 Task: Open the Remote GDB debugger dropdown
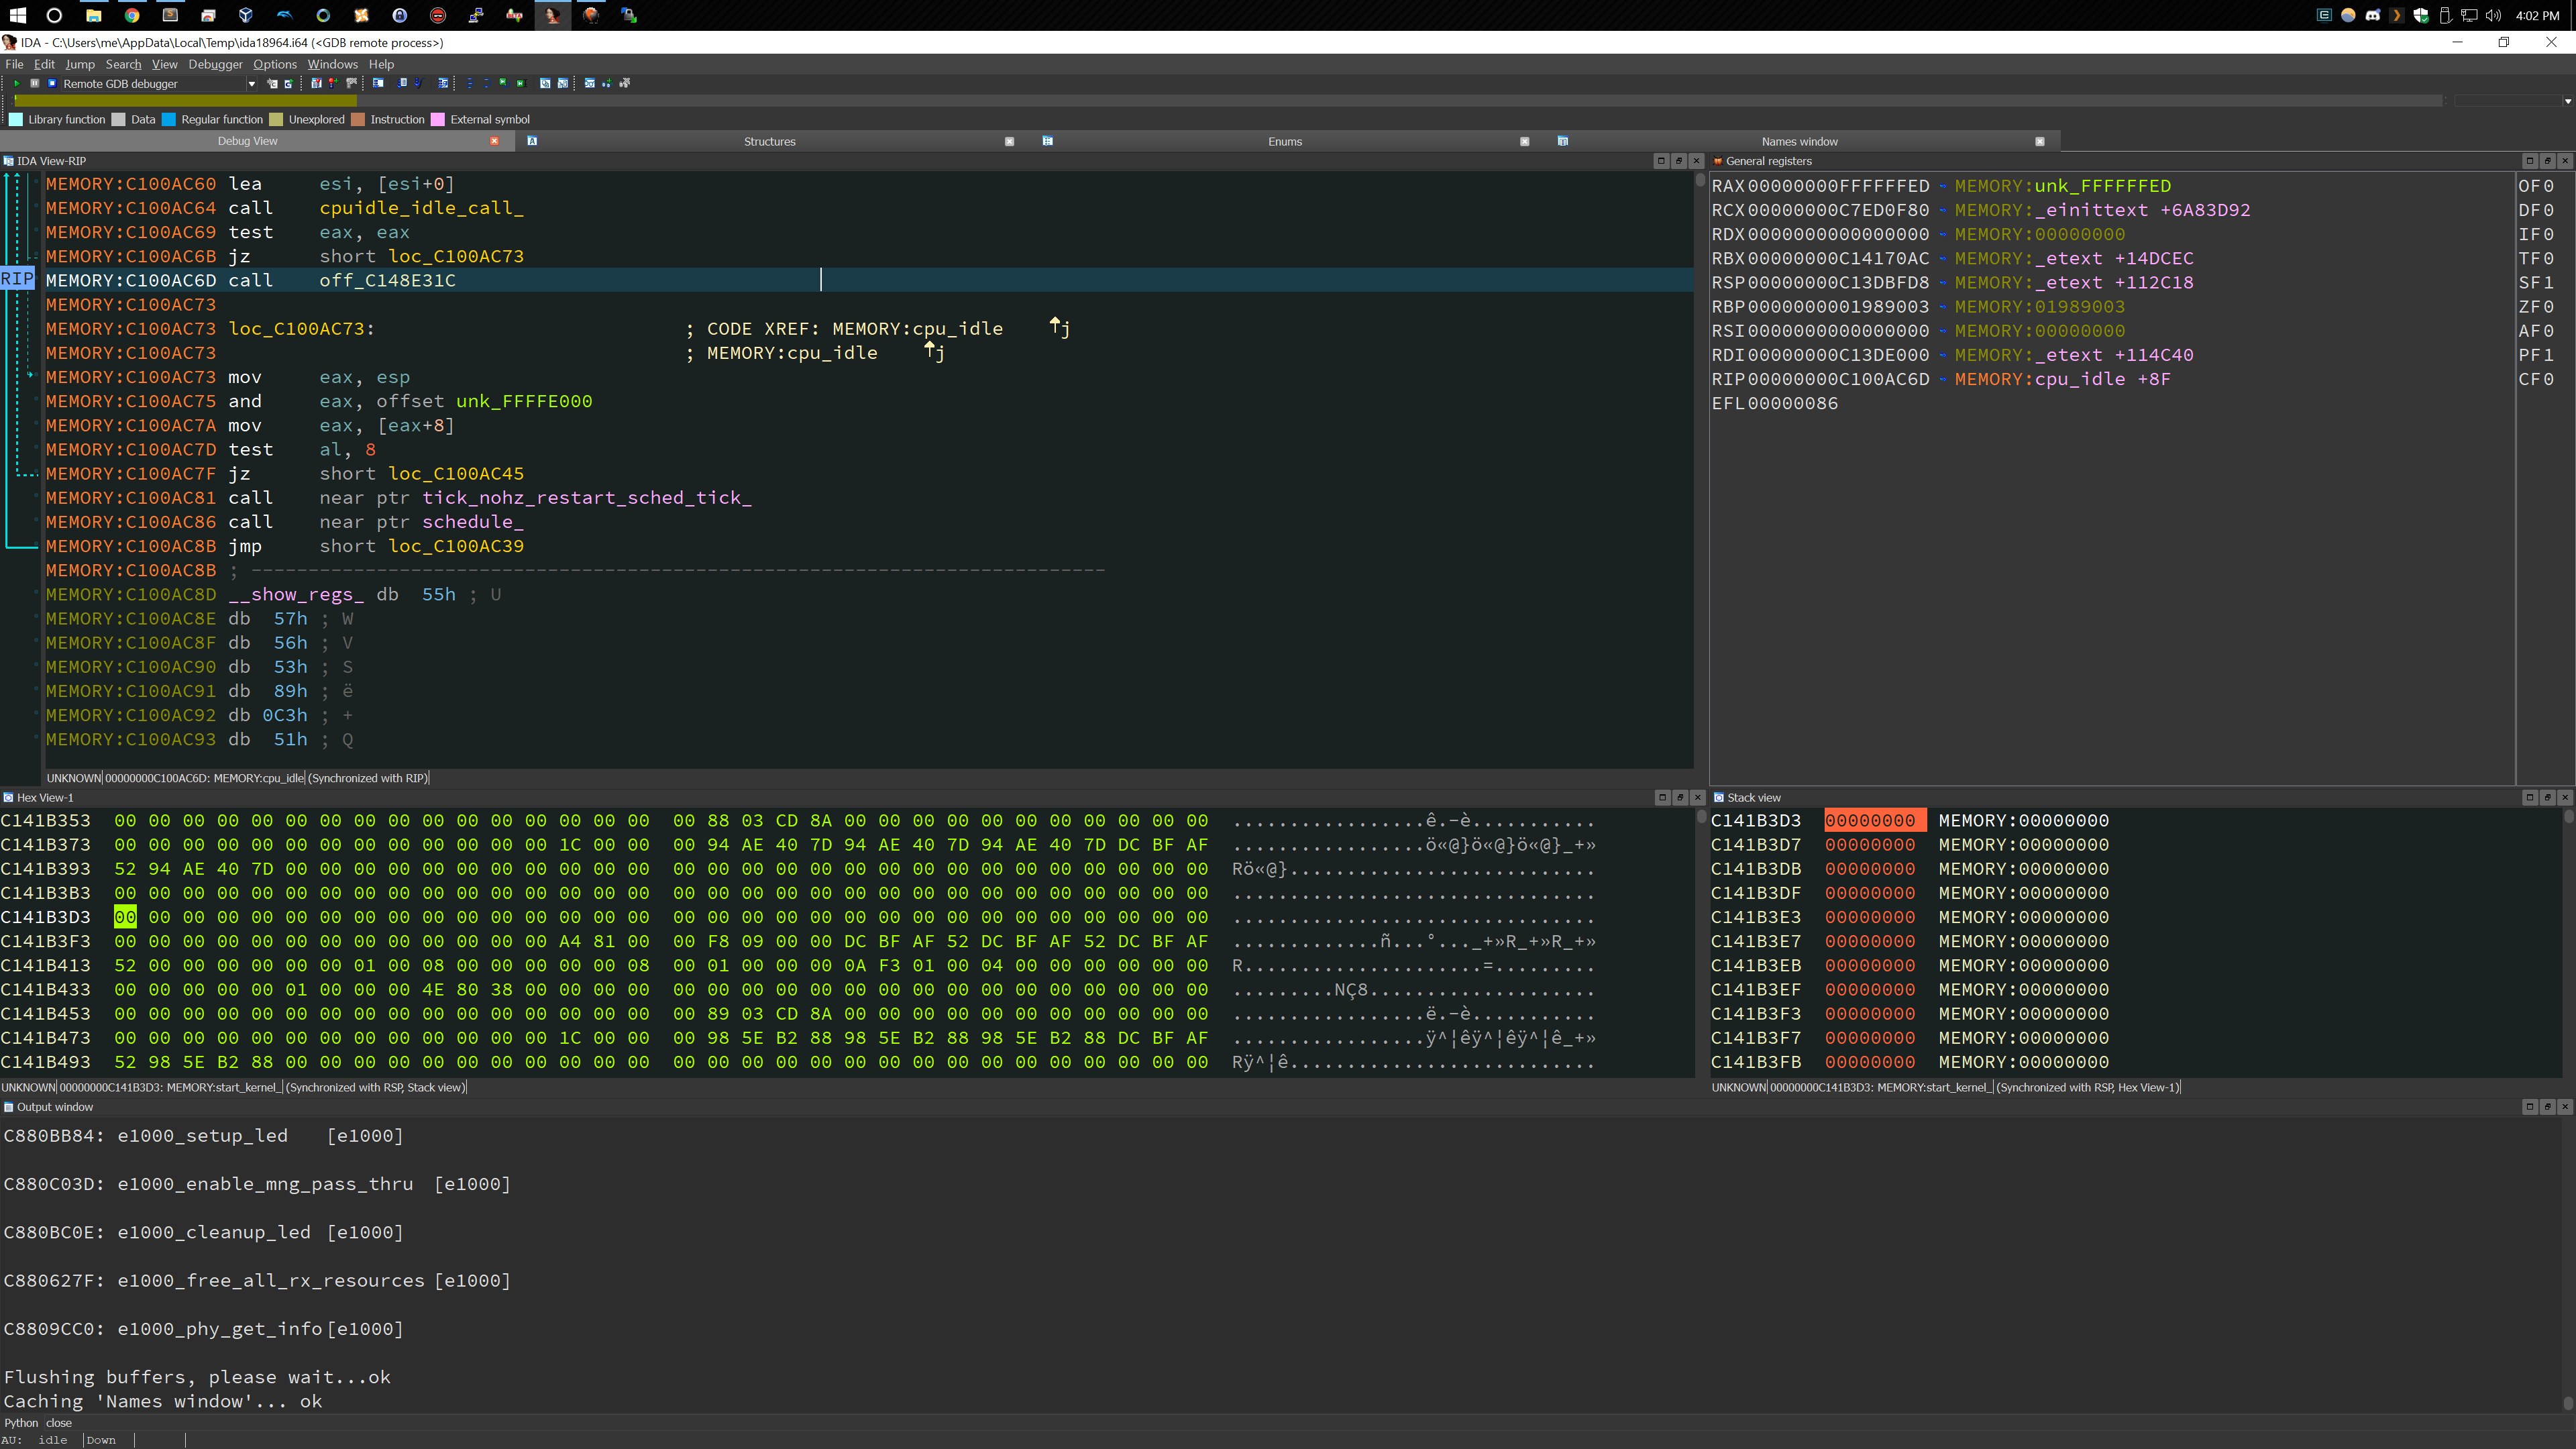[x=251, y=84]
